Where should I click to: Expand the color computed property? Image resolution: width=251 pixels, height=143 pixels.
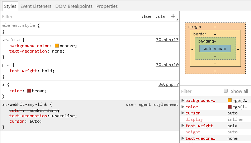point(183,107)
